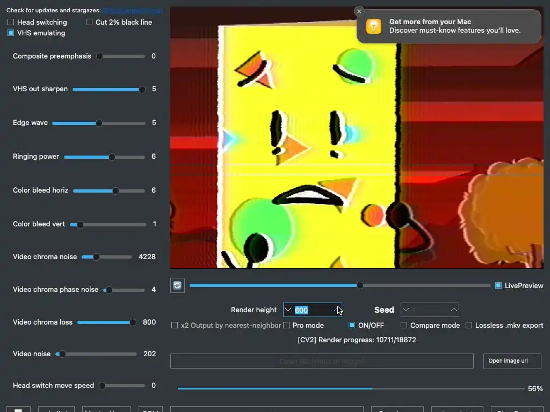Click the value 4 beside Video chroma phase noise
Screen dimensions: 550x412
click(153, 289)
